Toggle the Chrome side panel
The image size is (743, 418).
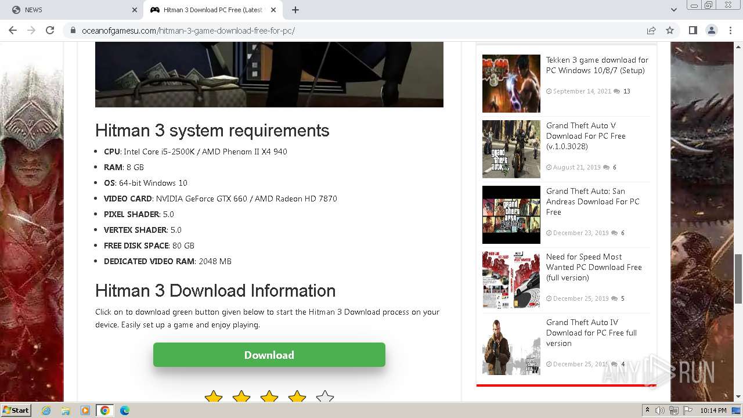point(692,30)
